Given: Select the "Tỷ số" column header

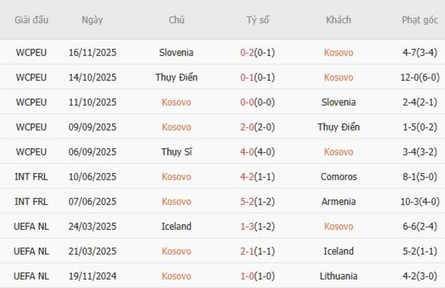Looking at the screenshot, I should tap(258, 20).
